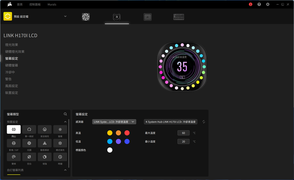The width and height of the screenshot is (294, 180).
Task: Open 燈光效果 lighting effects
Action: point(12,45)
